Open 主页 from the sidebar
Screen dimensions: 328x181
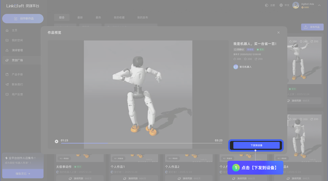(15, 30)
